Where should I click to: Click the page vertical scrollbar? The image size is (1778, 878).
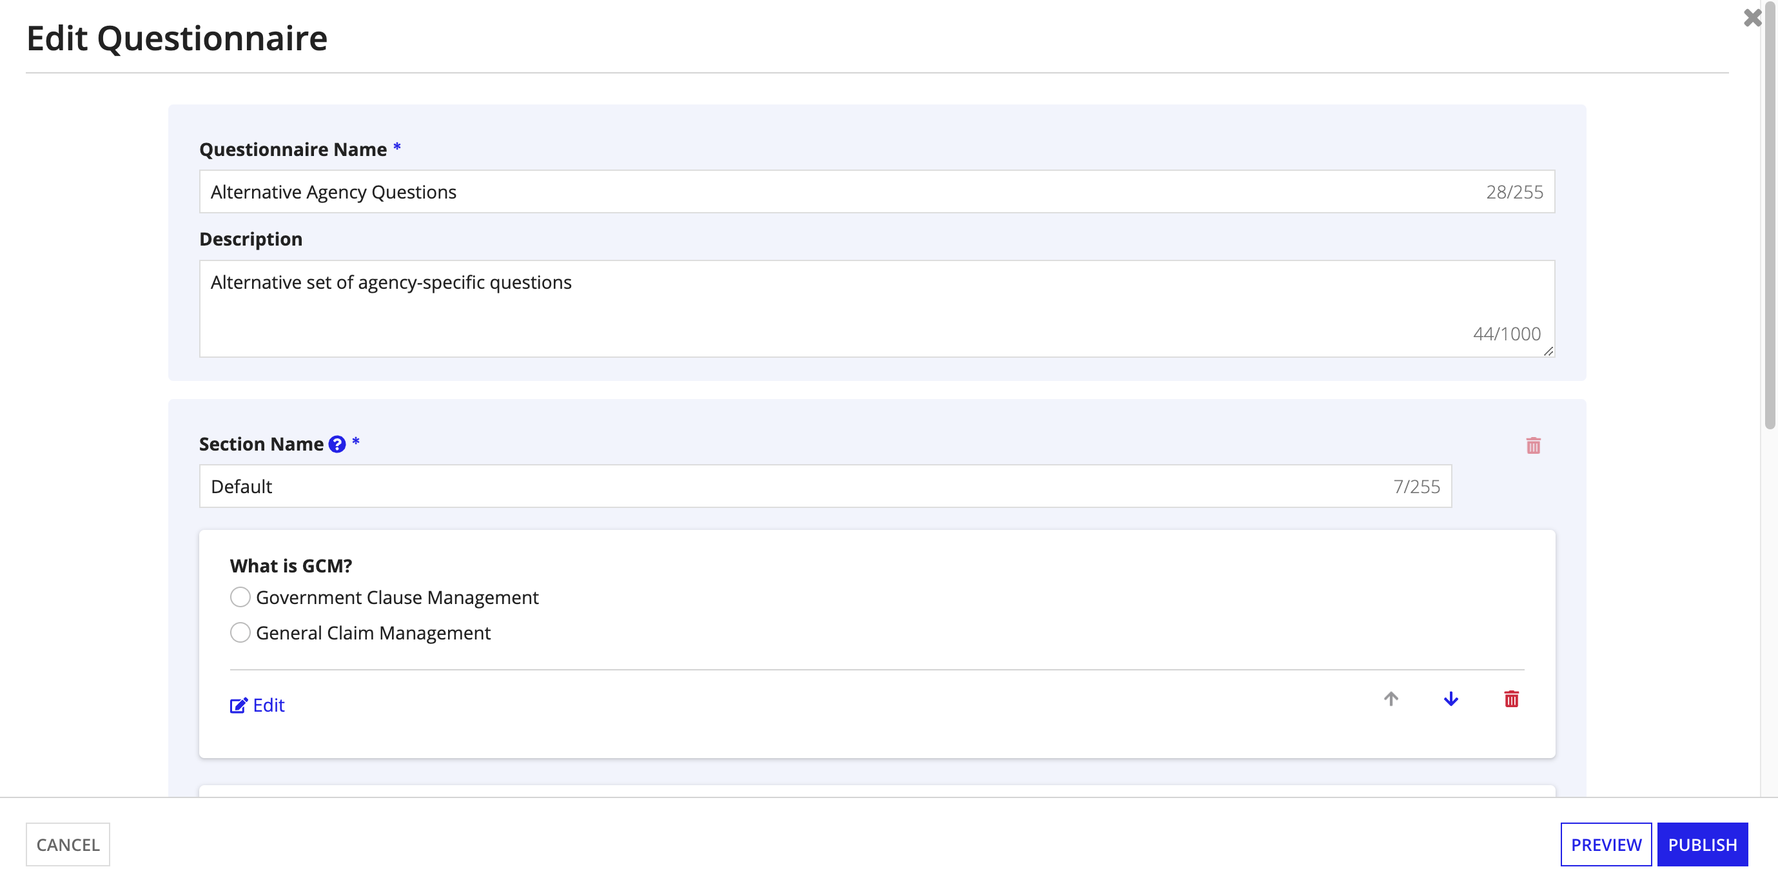(1770, 214)
